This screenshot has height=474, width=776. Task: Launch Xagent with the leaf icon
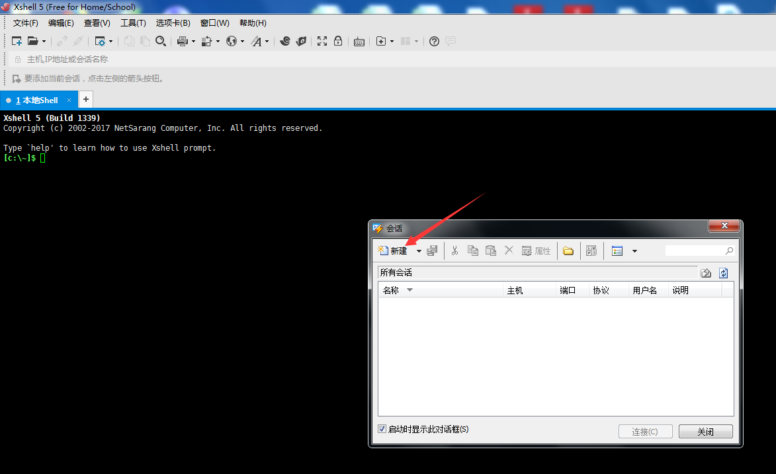click(x=301, y=41)
